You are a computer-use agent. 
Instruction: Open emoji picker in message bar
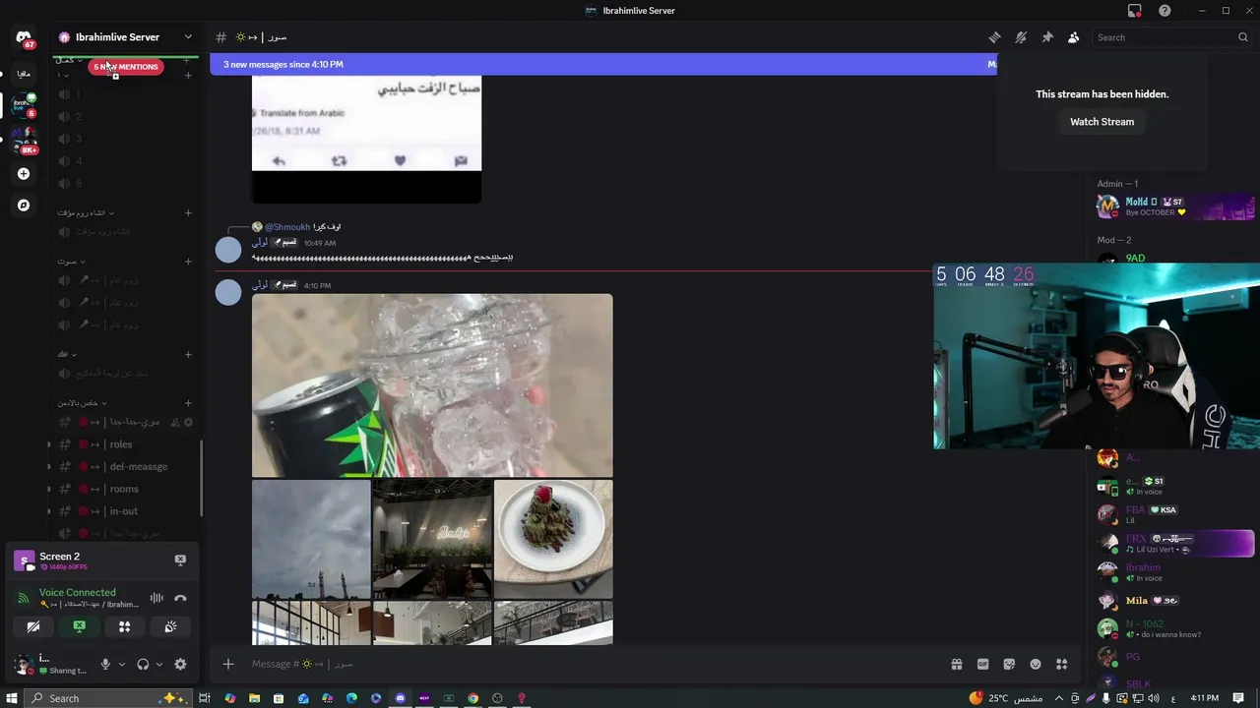coord(1036,664)
